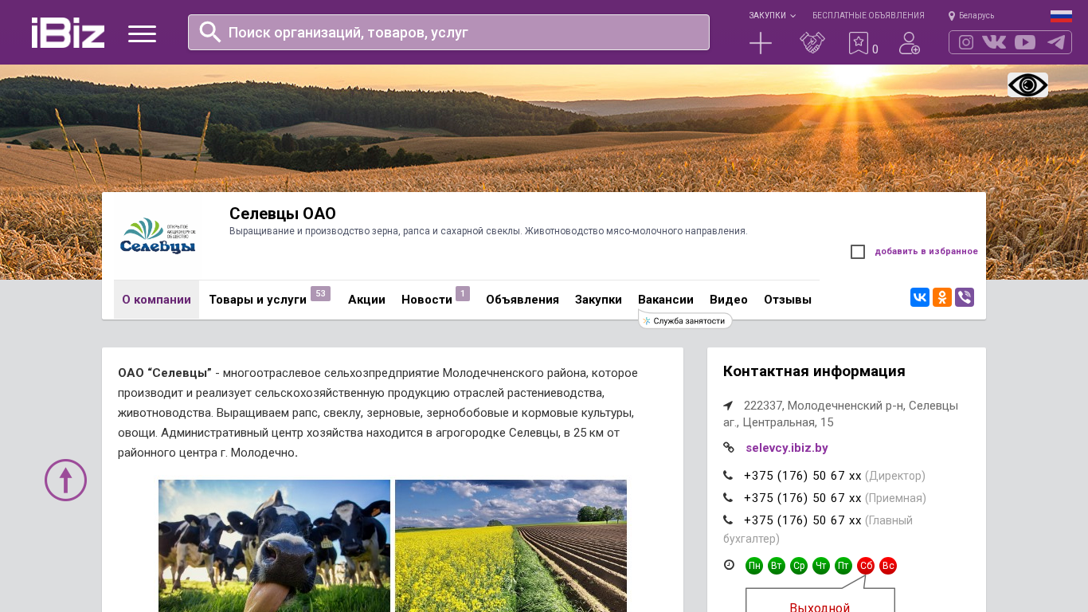This screenshot has width=1088, height=612.
Task: Open the rapeseed field photo thumbnail
Action: tap(511, 546)
